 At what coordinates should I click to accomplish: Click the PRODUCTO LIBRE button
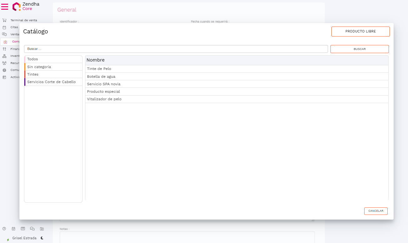360,32
